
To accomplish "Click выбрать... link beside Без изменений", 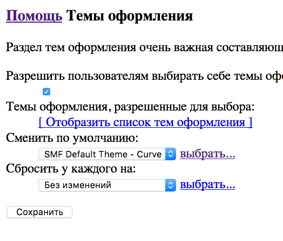I will 207,185.
